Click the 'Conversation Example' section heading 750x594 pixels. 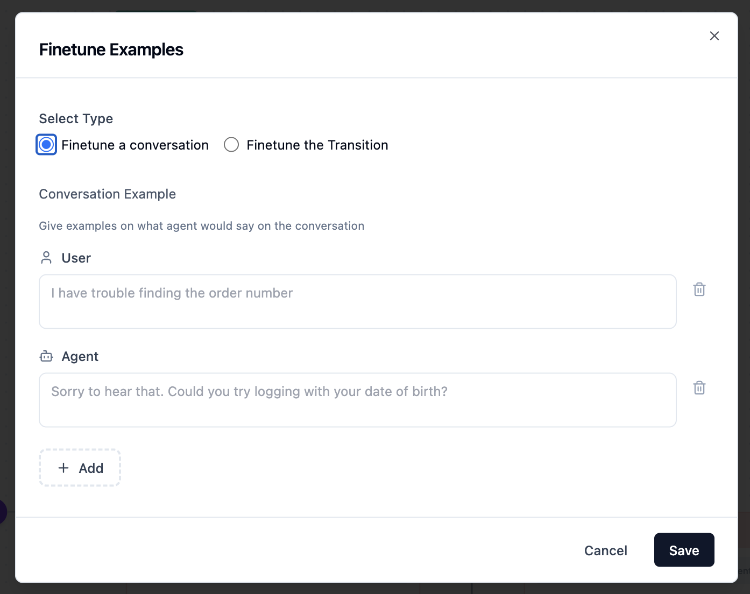[x=107, y=194]
